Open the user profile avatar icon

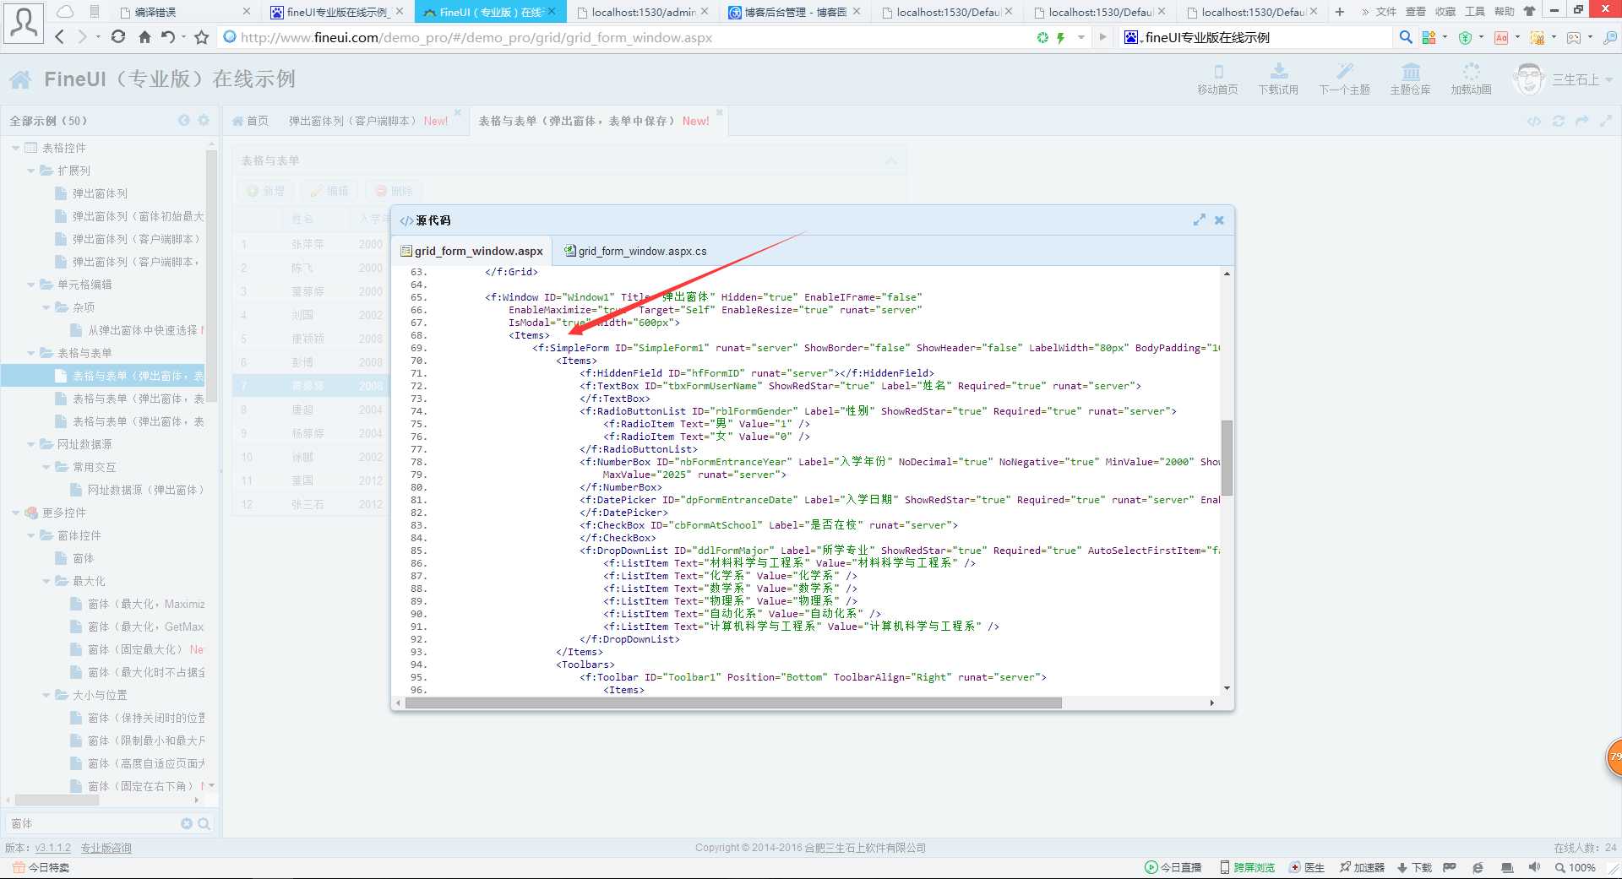click(x=24, y=24)
